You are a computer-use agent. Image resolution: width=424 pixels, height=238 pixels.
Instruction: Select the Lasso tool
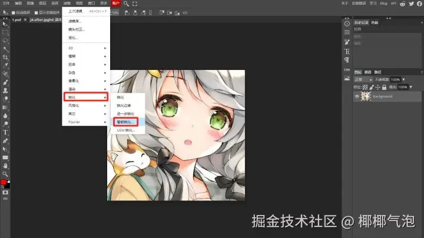tap(5, 41)
